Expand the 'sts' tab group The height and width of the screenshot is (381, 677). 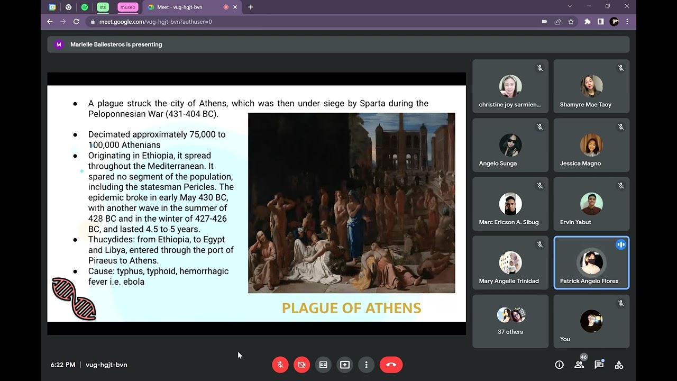point(103,7)
